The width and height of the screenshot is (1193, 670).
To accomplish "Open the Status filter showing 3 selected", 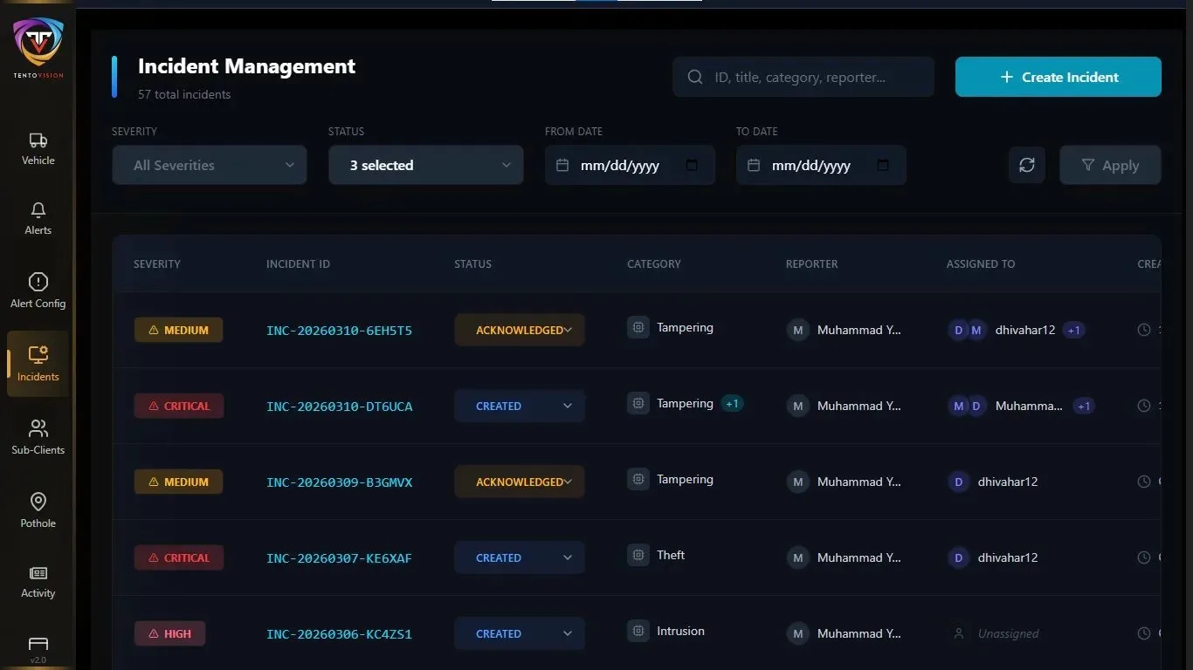I will click(426, 165).
